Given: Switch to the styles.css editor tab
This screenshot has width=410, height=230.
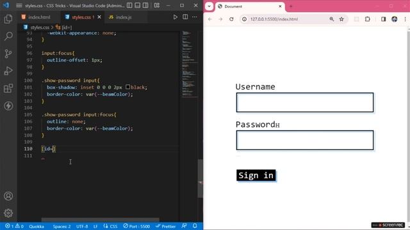Looking at the screenshot, I should click(83, 17).
